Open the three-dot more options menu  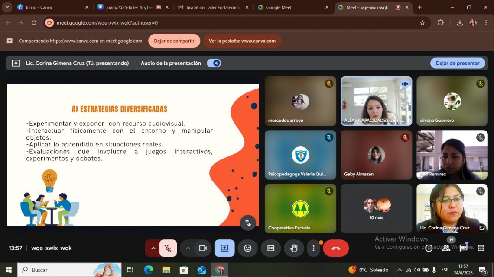click(x=313, y=248)
